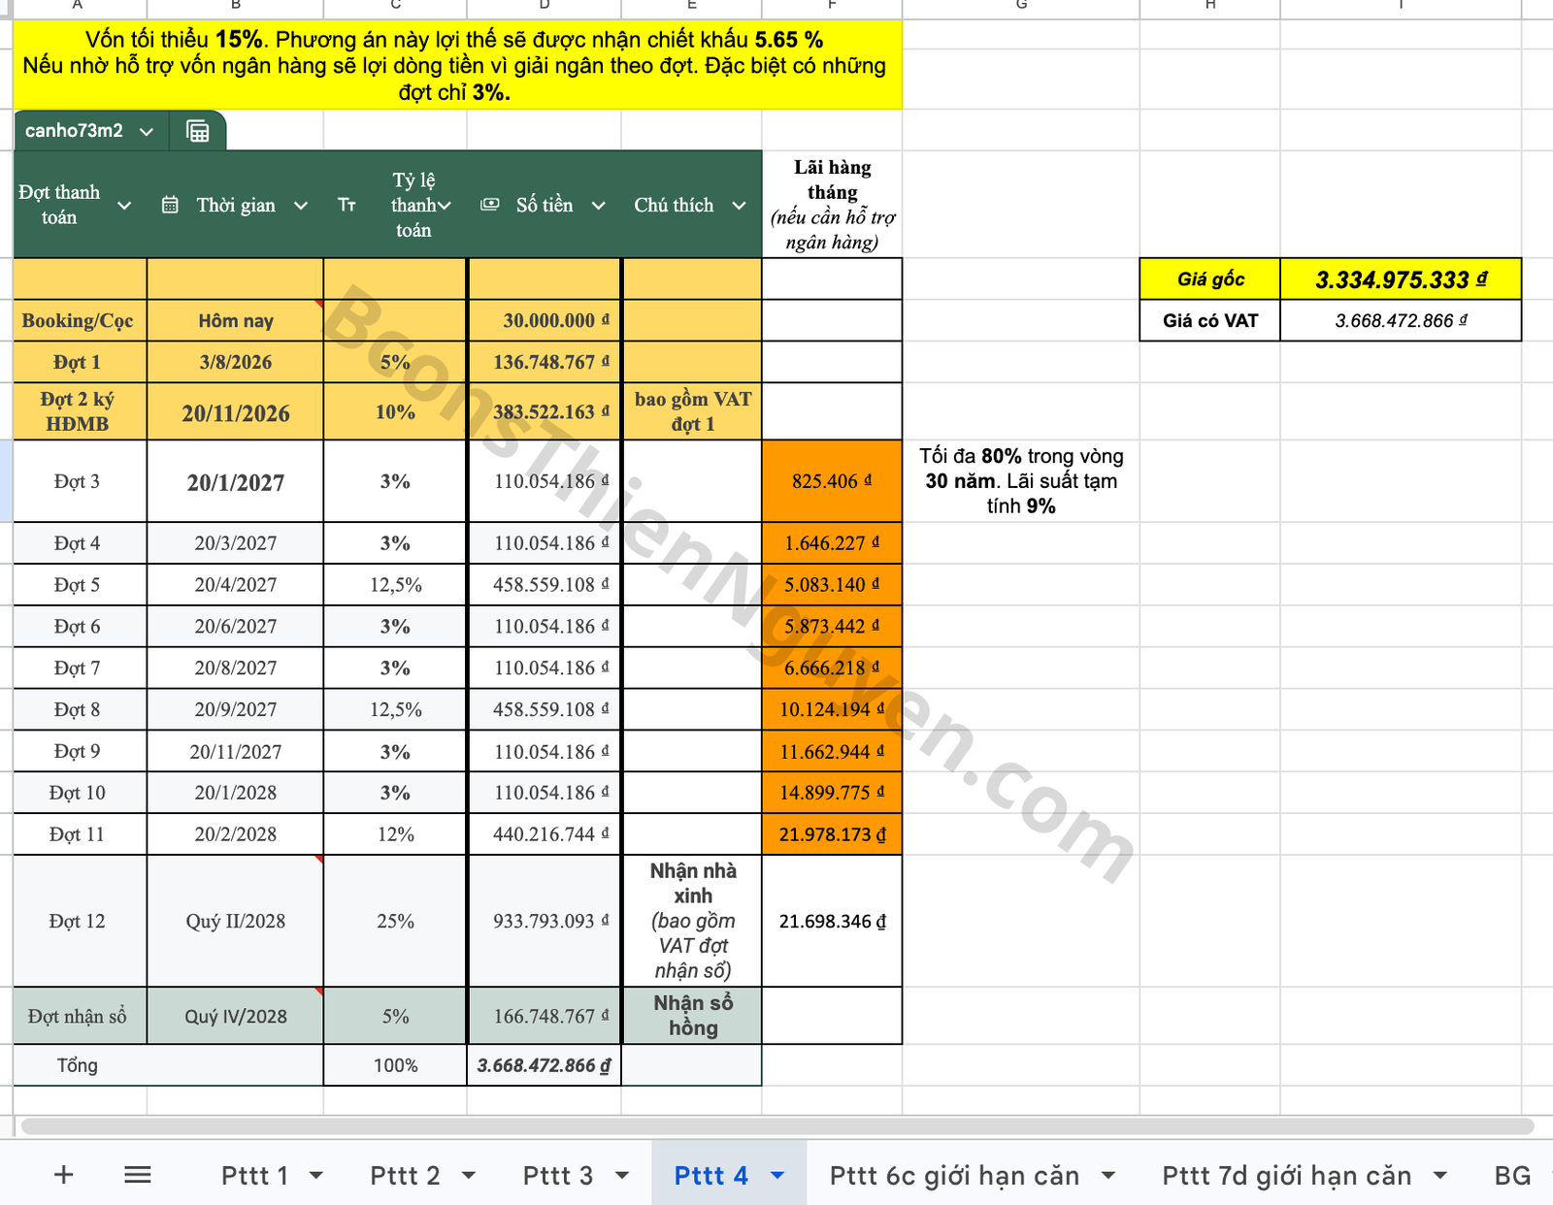
Task: Select the orange 825.406 interest cell
Action: pos(832,481)
